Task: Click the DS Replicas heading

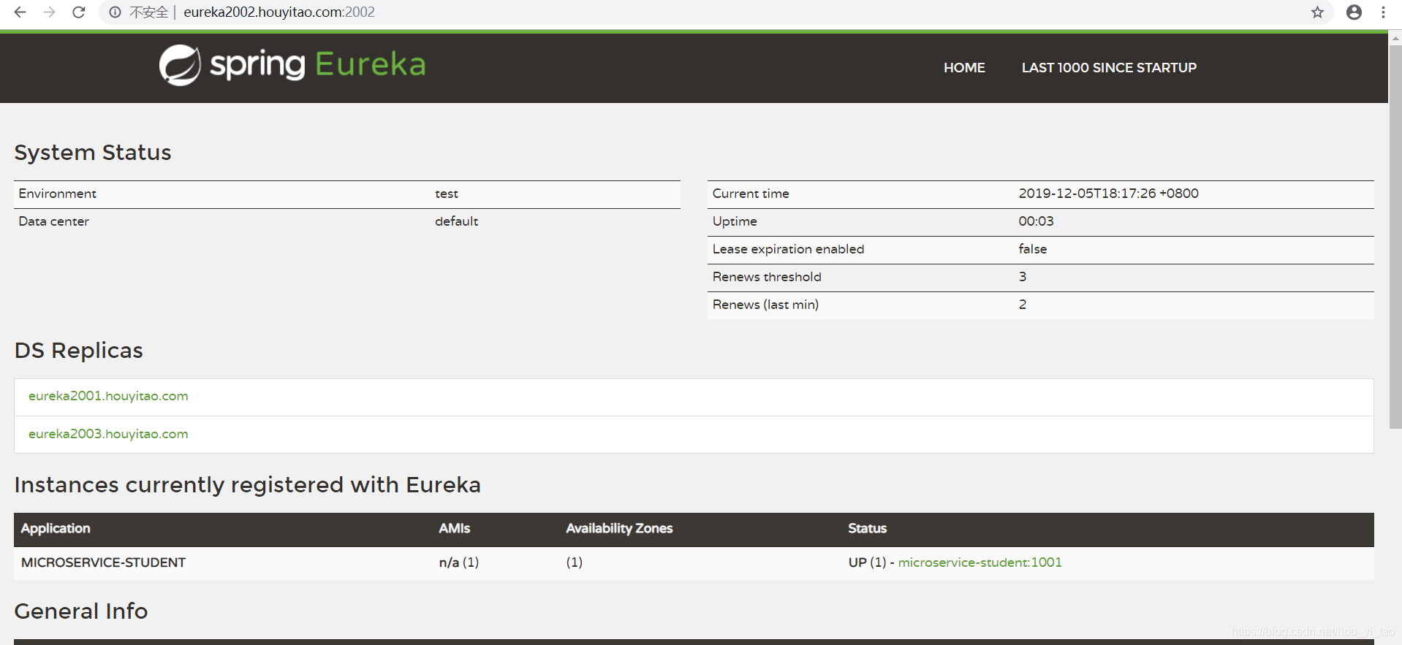Action: point(79,351)
